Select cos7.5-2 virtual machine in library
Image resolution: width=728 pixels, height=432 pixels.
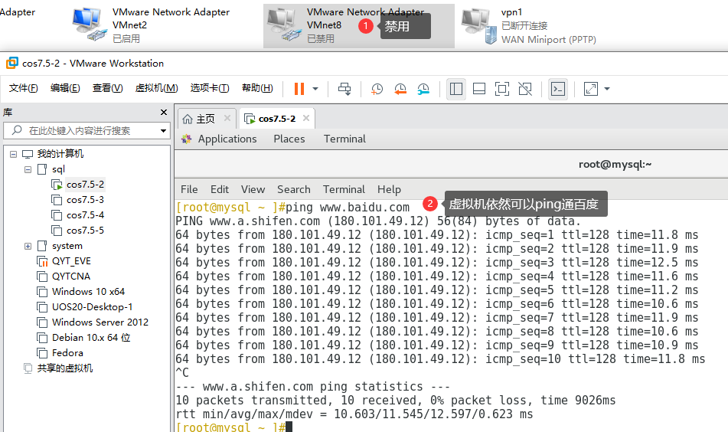tap(85, 185)
